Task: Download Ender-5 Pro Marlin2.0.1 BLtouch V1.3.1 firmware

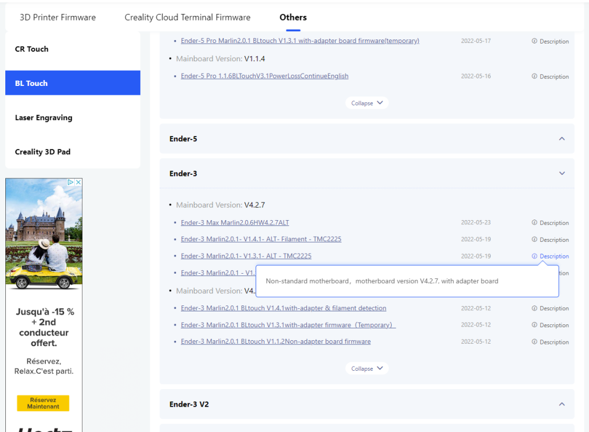Action: point(300,41)
